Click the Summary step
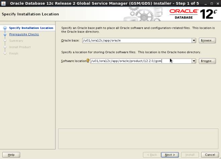The width and height of the screenshot is (221, 159). pos(16,41)
